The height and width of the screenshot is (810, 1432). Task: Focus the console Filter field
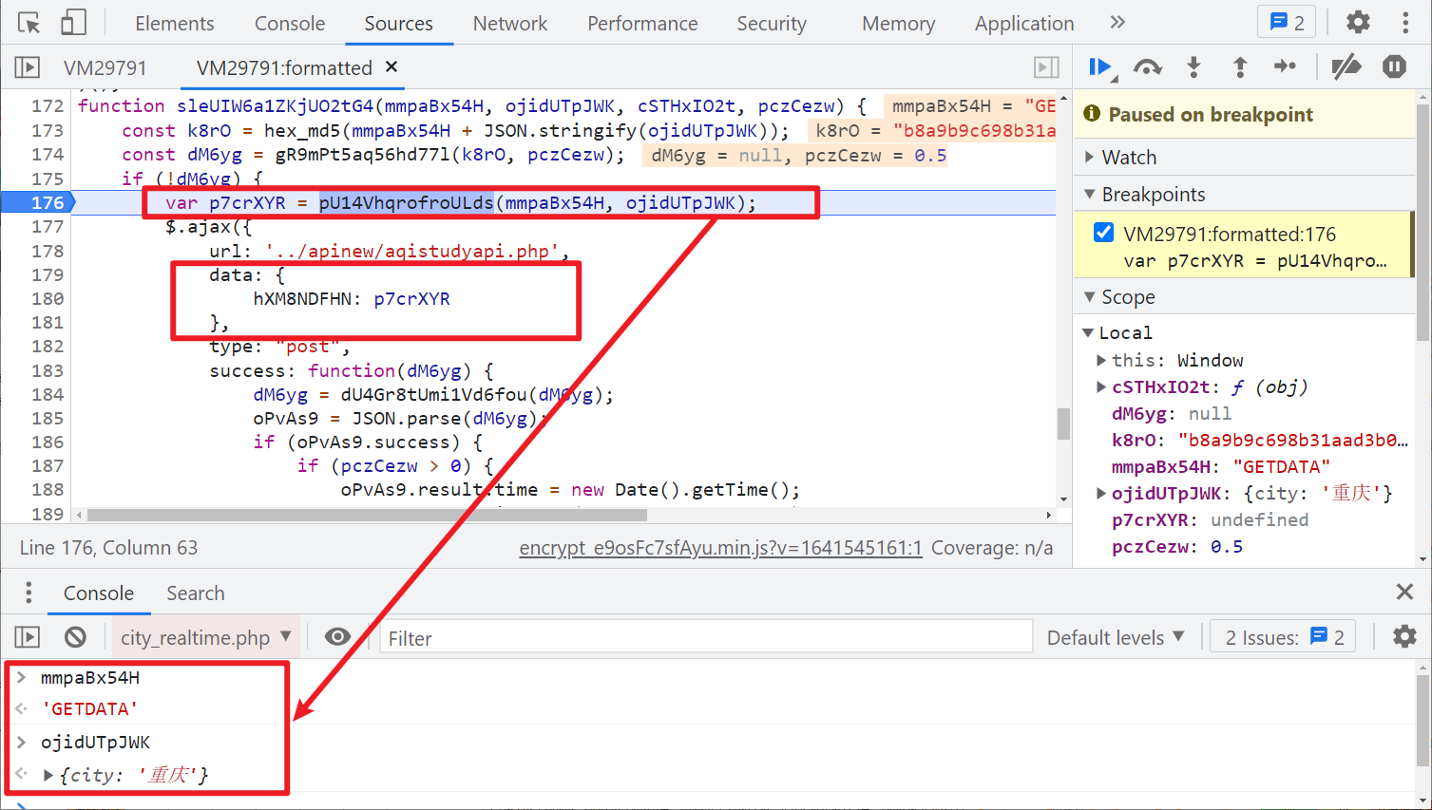(706, 637)
